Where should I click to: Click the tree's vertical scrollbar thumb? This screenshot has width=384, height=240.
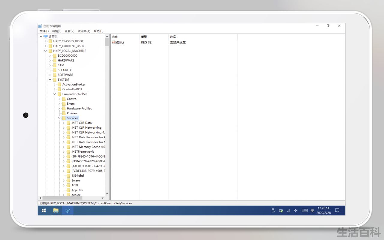click(x=107, y=42)
